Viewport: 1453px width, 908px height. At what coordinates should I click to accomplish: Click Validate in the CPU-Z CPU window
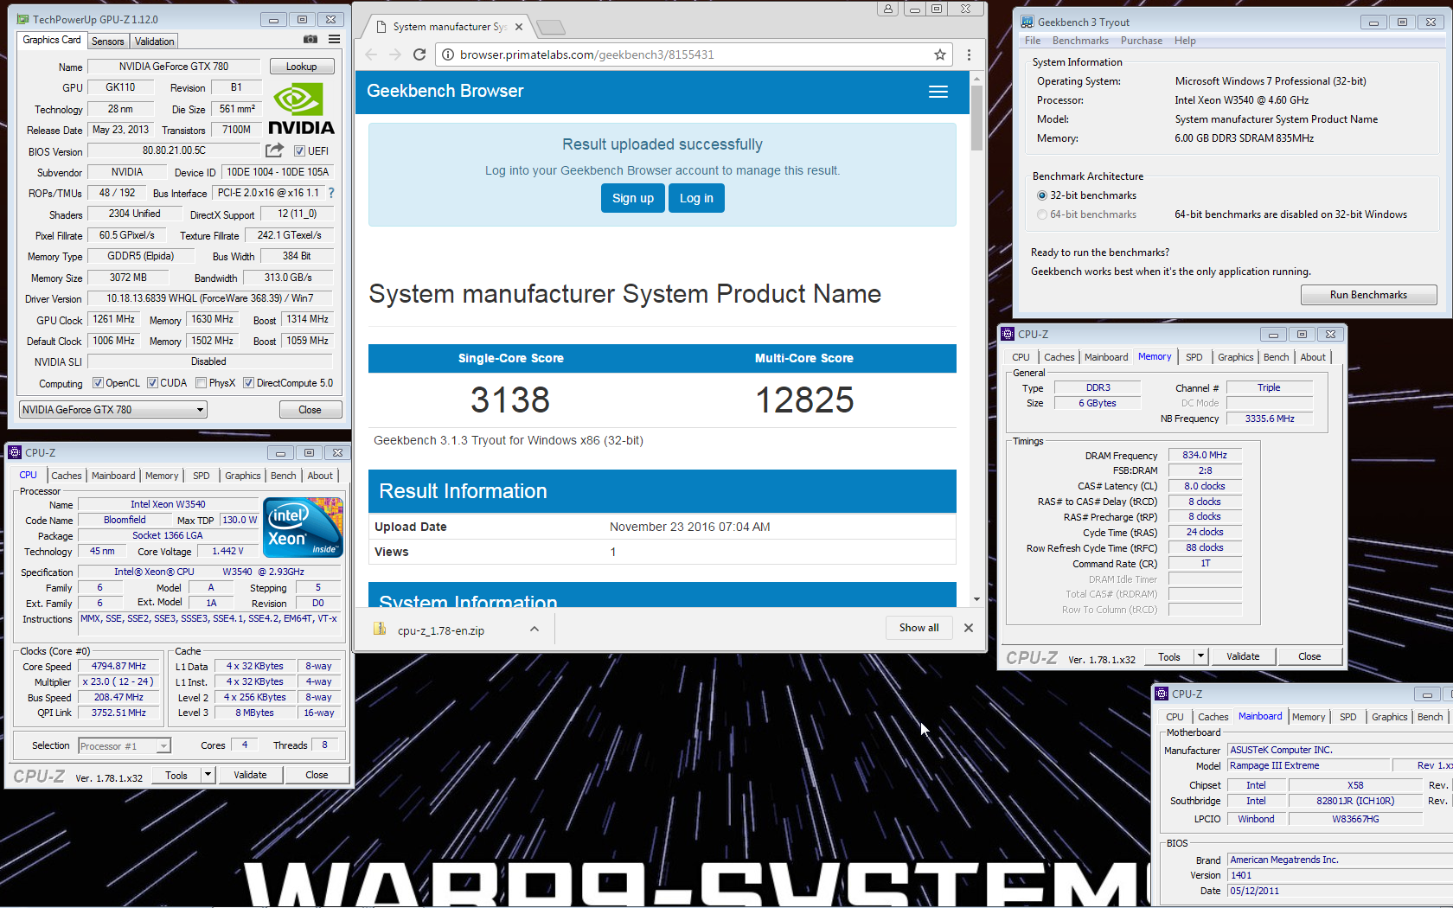250,775
